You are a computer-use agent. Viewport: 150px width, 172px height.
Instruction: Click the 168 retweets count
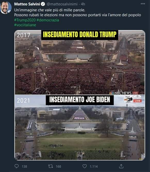tap(59, 167)
